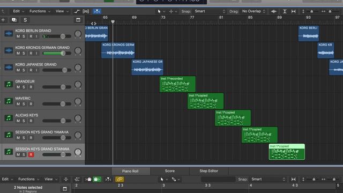343x193 pixels.
Task: Open the tracks area Functions menu
Action: click(40, 11)
